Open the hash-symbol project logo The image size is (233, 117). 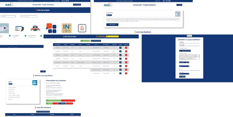pyautogui.click(x=82, y=28)
